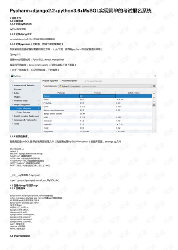Viewport: 178px width, 250px height.
Task: Click the Package column header
Action: tap(61, 93)
